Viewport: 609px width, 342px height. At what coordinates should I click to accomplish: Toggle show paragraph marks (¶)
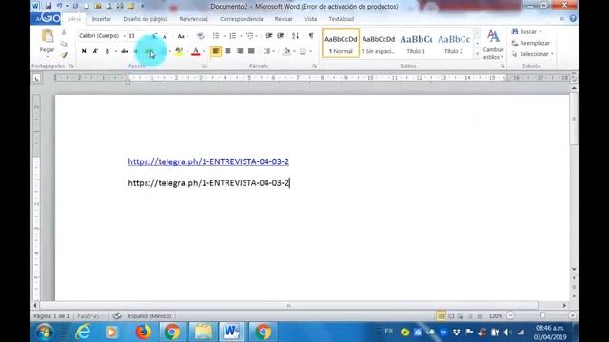tap(311, 36)
